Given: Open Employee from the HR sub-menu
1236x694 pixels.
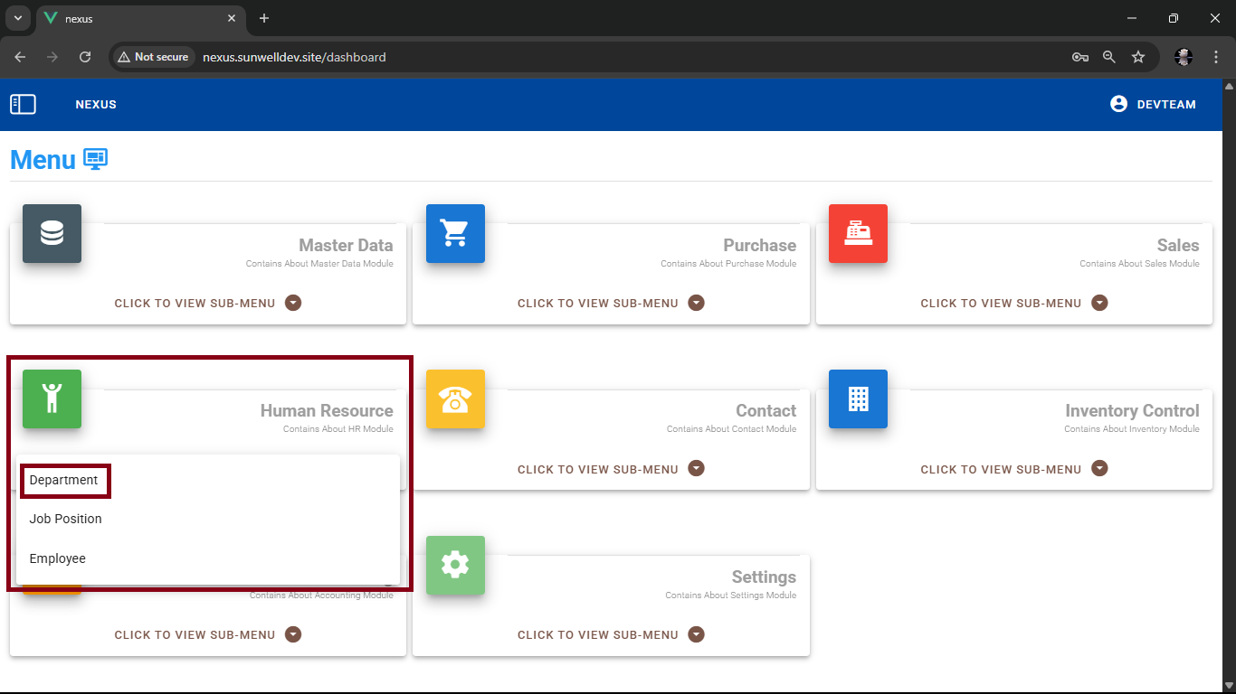Looking at the screenshot, I should [58, 558].
